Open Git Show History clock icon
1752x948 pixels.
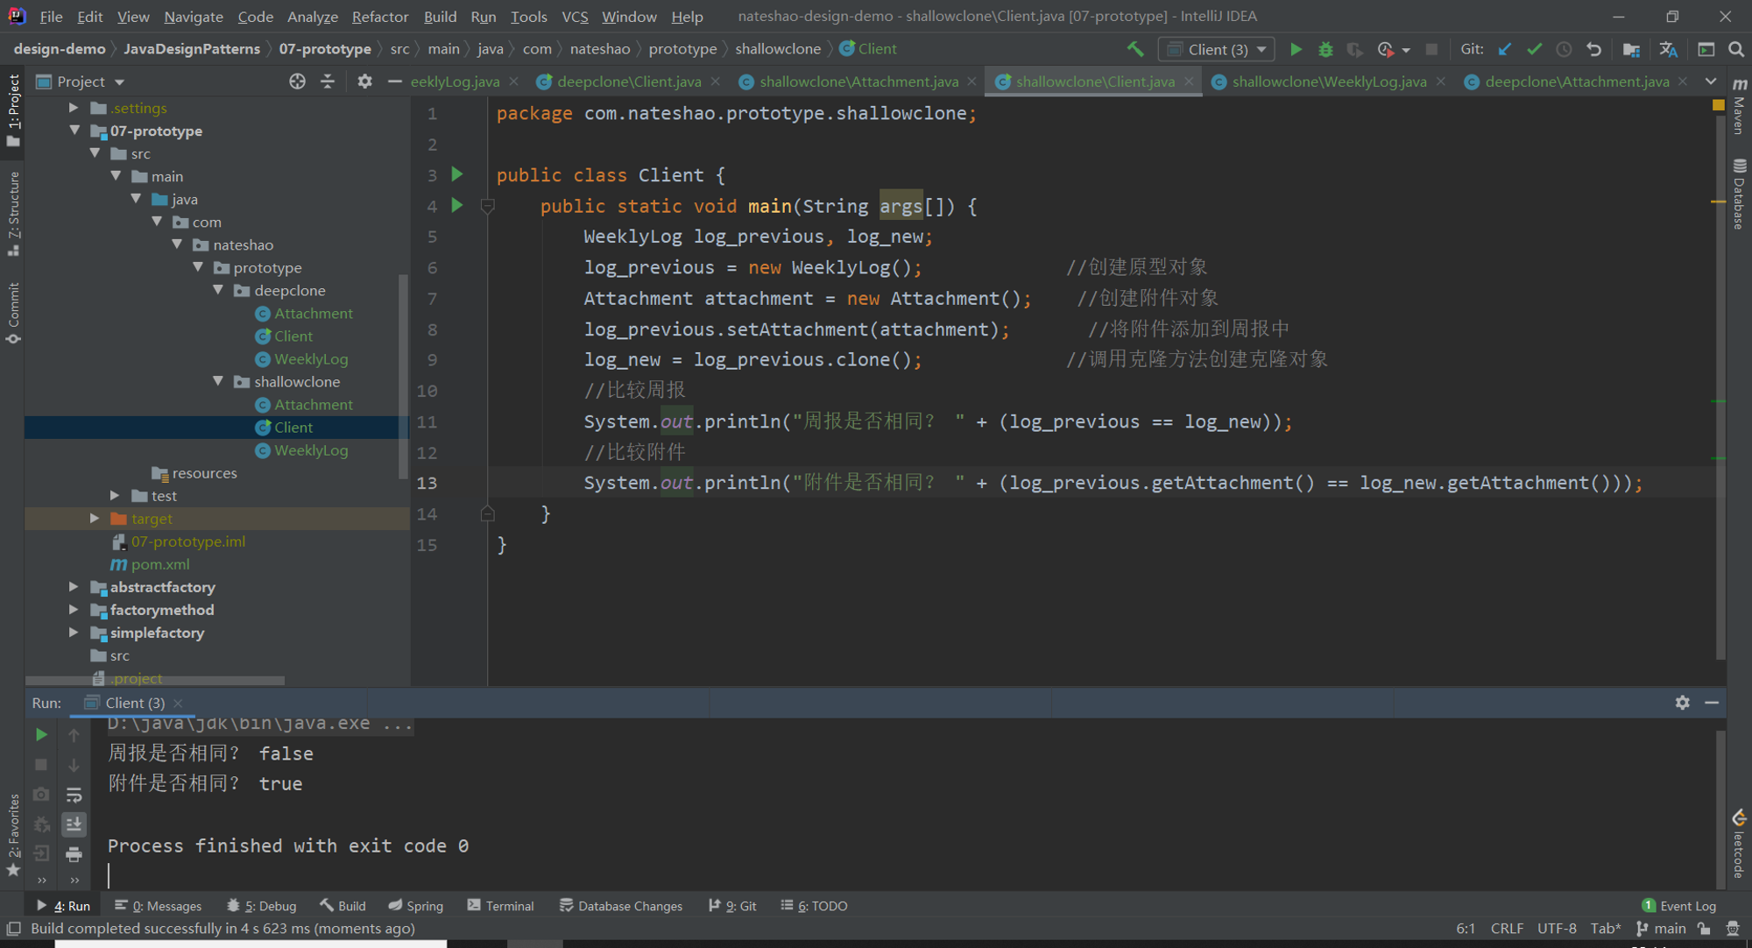coord(1564,49)
